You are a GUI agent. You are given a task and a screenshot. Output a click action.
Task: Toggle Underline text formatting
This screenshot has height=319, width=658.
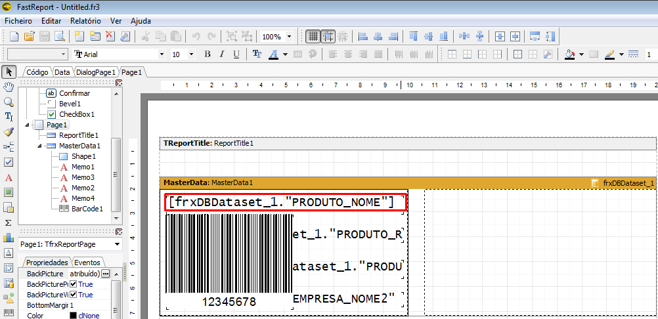[236, 54]
